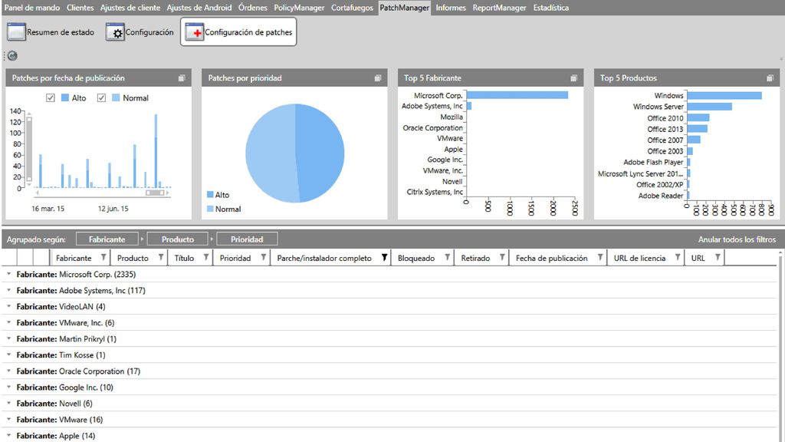This screenshot has width=785, height=442.
Task: Open the Configuración gear button
Action: pos(140,32)
